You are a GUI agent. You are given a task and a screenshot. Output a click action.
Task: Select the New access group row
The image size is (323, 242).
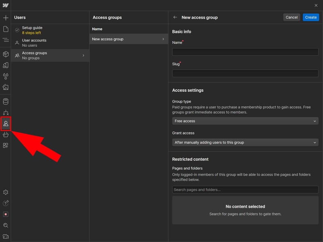pos(128,39)
